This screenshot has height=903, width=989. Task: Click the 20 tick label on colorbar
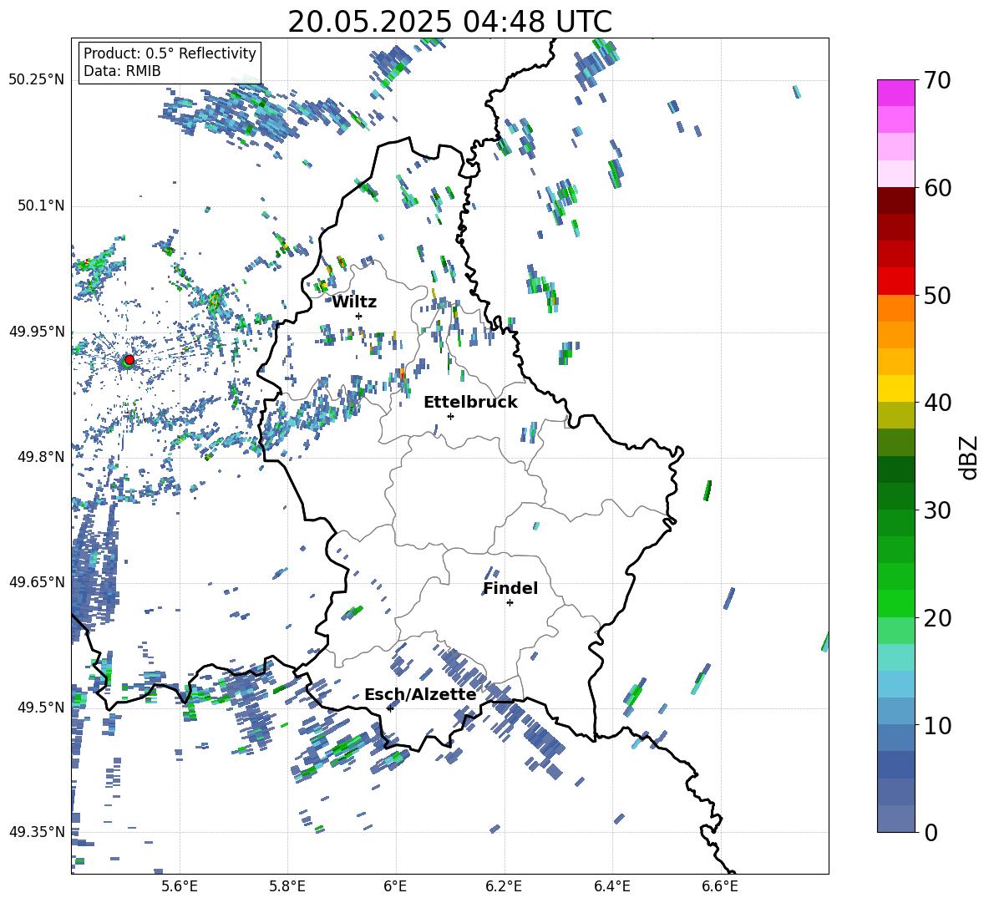pyautogui.click(x=937, y=618)
